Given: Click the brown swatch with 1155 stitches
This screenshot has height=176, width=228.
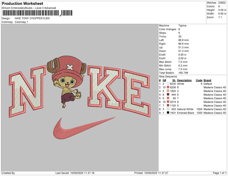Looking at the screenshot, I should tap(168, 105).
